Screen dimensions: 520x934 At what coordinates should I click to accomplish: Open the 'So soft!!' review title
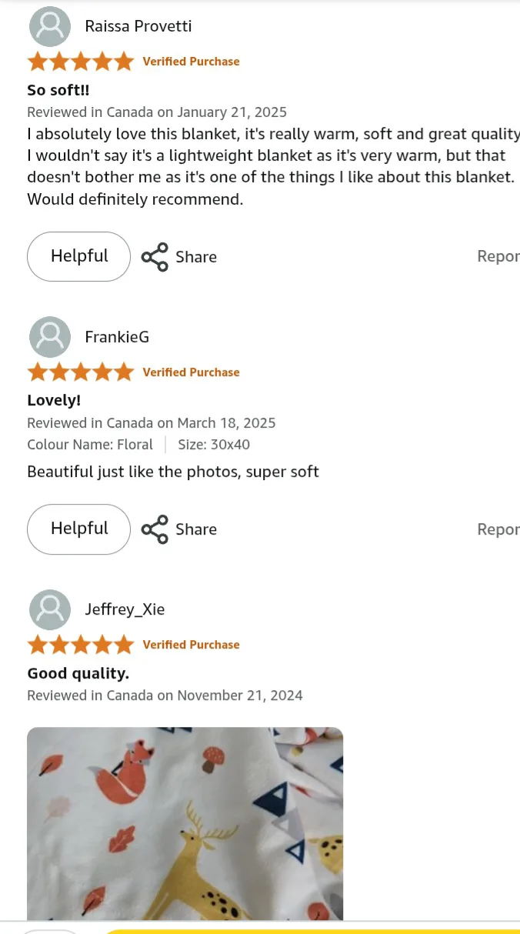(58, 90)
